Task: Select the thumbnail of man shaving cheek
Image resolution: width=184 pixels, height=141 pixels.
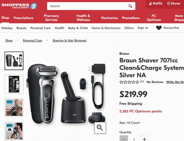Action: 14,108
